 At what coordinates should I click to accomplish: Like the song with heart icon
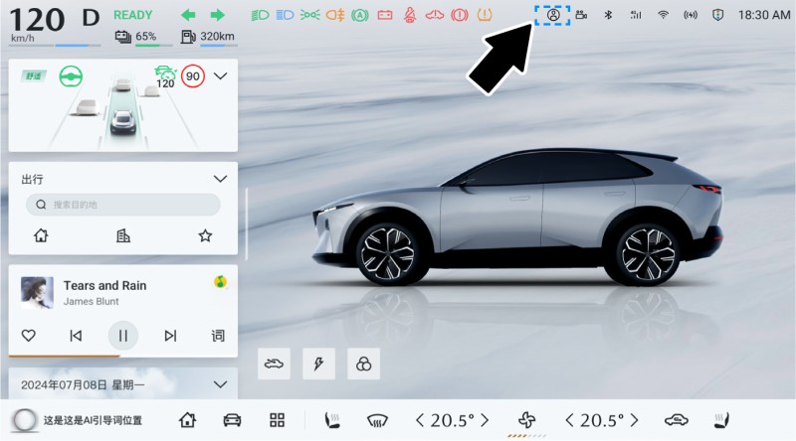coord(29,336)
